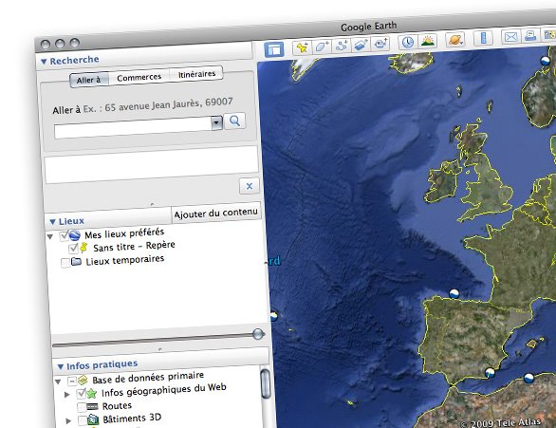556x428 pixels.
Task: Click the green star icon of Infos géographiques
Action: pos(91,393)
